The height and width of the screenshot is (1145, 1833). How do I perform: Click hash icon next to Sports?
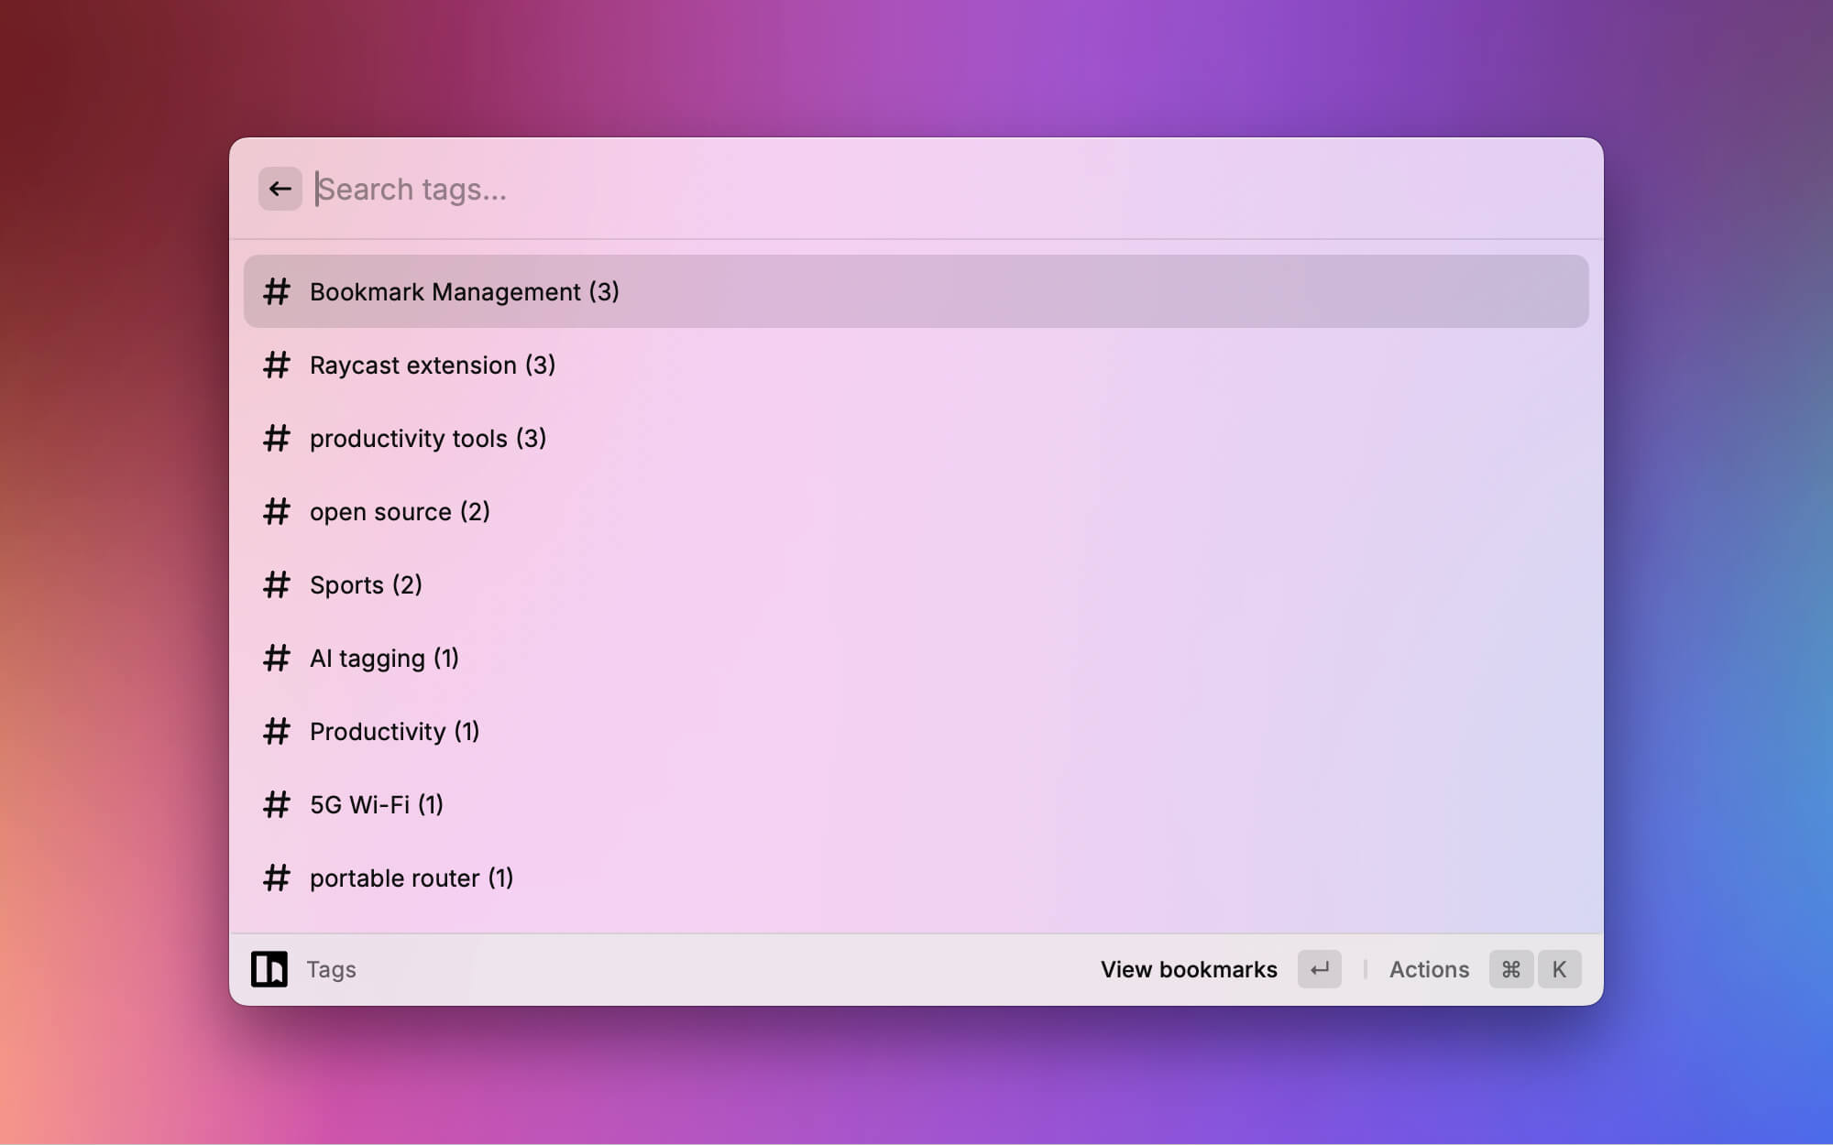pos(276,584)
